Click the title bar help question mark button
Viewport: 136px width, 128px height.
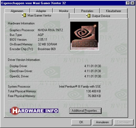128,3
